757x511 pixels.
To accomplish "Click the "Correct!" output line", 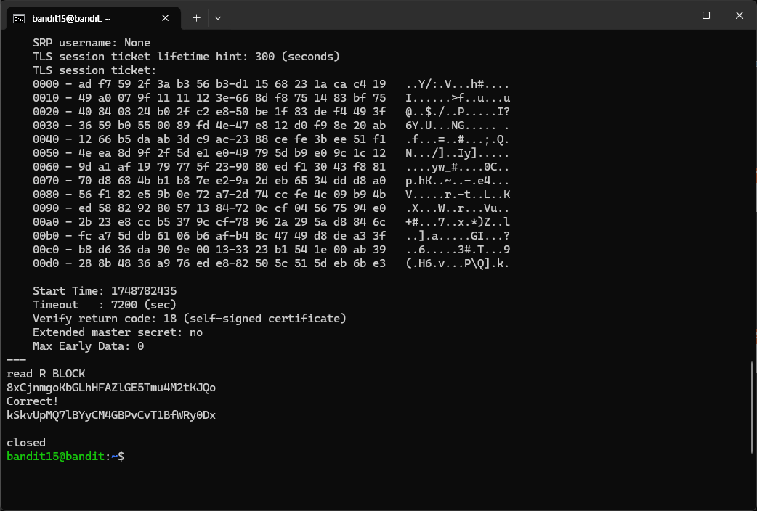I will [33, 401].
